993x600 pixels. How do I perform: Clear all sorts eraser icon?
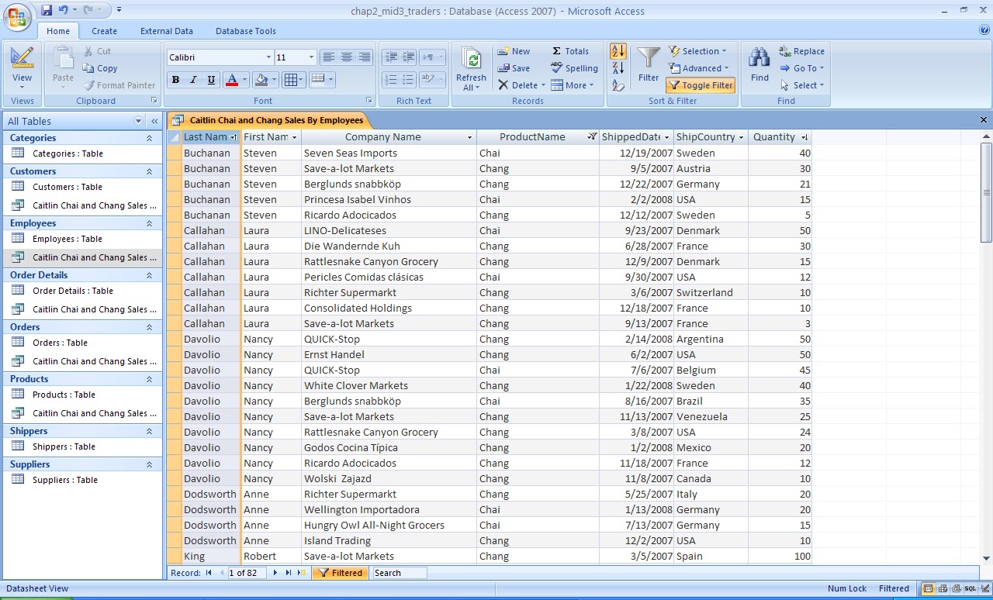[x=618, y=85]
